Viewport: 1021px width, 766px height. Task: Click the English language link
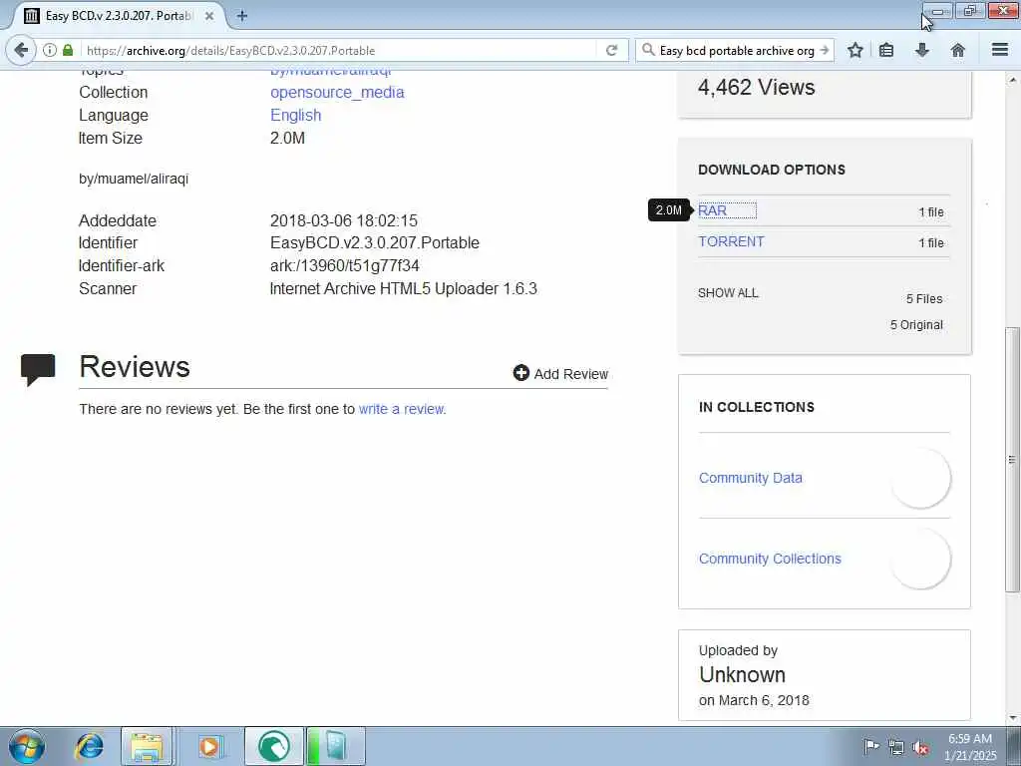tap(295, 116)
